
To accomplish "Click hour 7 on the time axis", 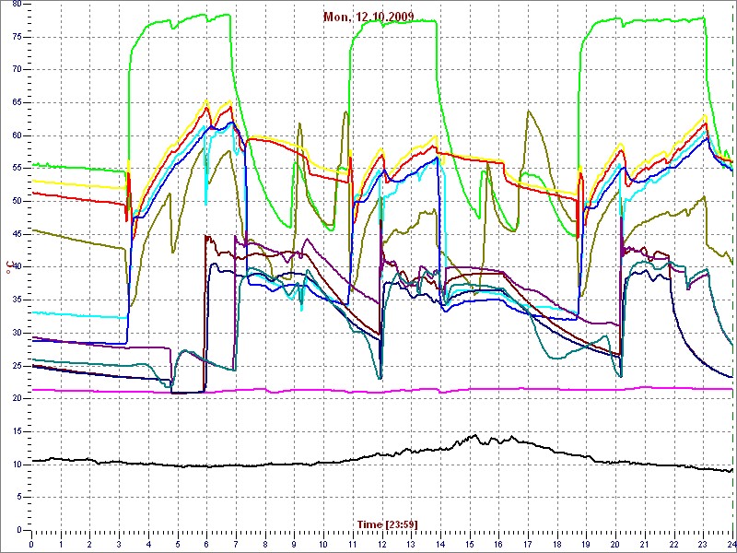I will pyautogui.click(x=236, y=545).
